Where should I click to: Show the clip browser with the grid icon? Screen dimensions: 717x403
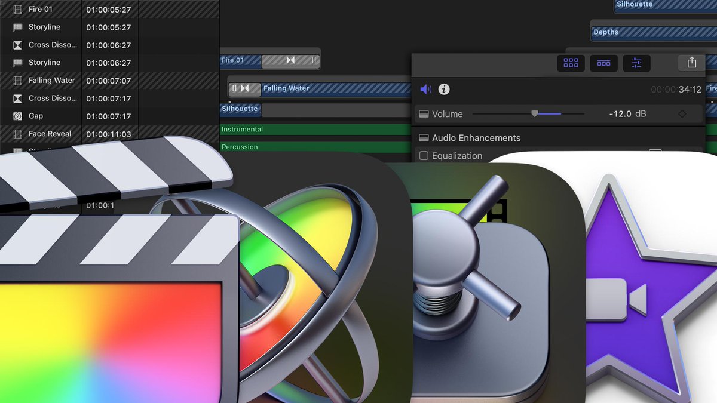click(x=571, y=63)
